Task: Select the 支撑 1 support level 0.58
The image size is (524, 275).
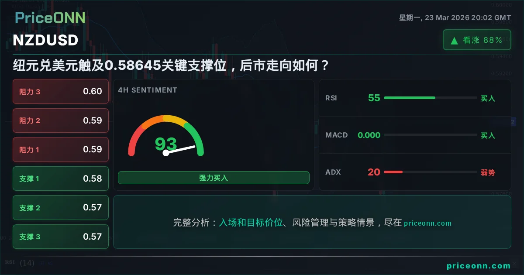Action: pos(61,179)
